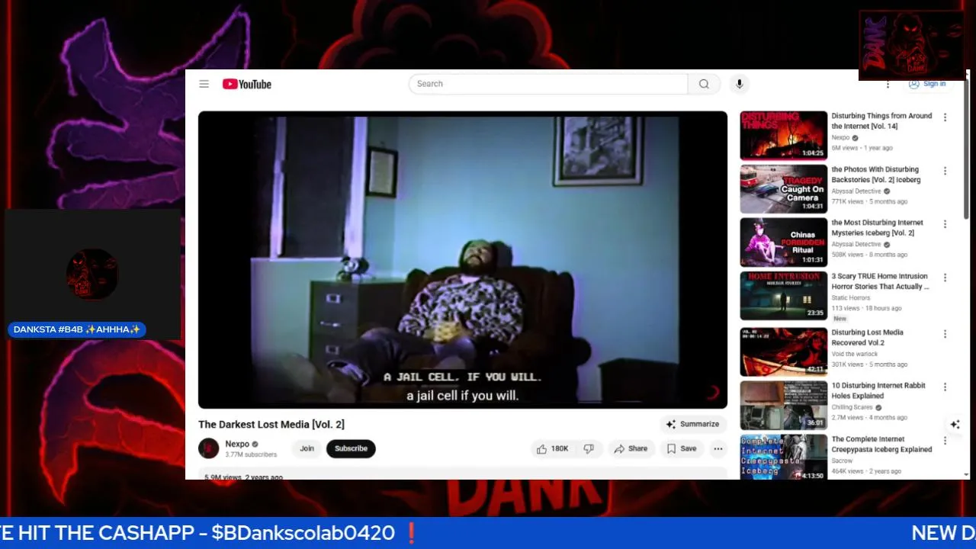Dislike the video with thumbs down
Image resolution: width=976 pixels, height=549 pixels.
point(589,448)
